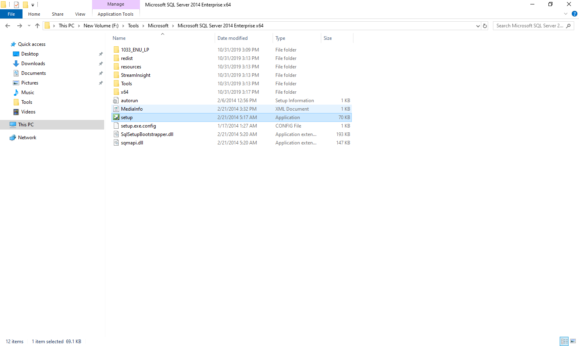Refresh the current folder view

click(485, 26)
